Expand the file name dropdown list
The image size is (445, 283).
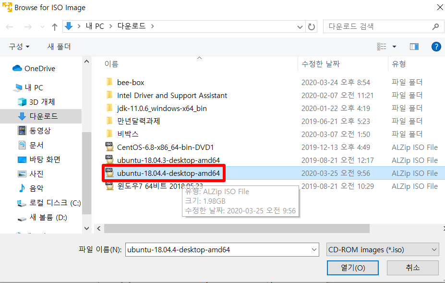coord(314,250)
